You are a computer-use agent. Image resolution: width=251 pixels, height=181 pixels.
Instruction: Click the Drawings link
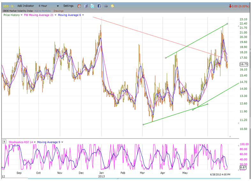[x=58, y=11]
